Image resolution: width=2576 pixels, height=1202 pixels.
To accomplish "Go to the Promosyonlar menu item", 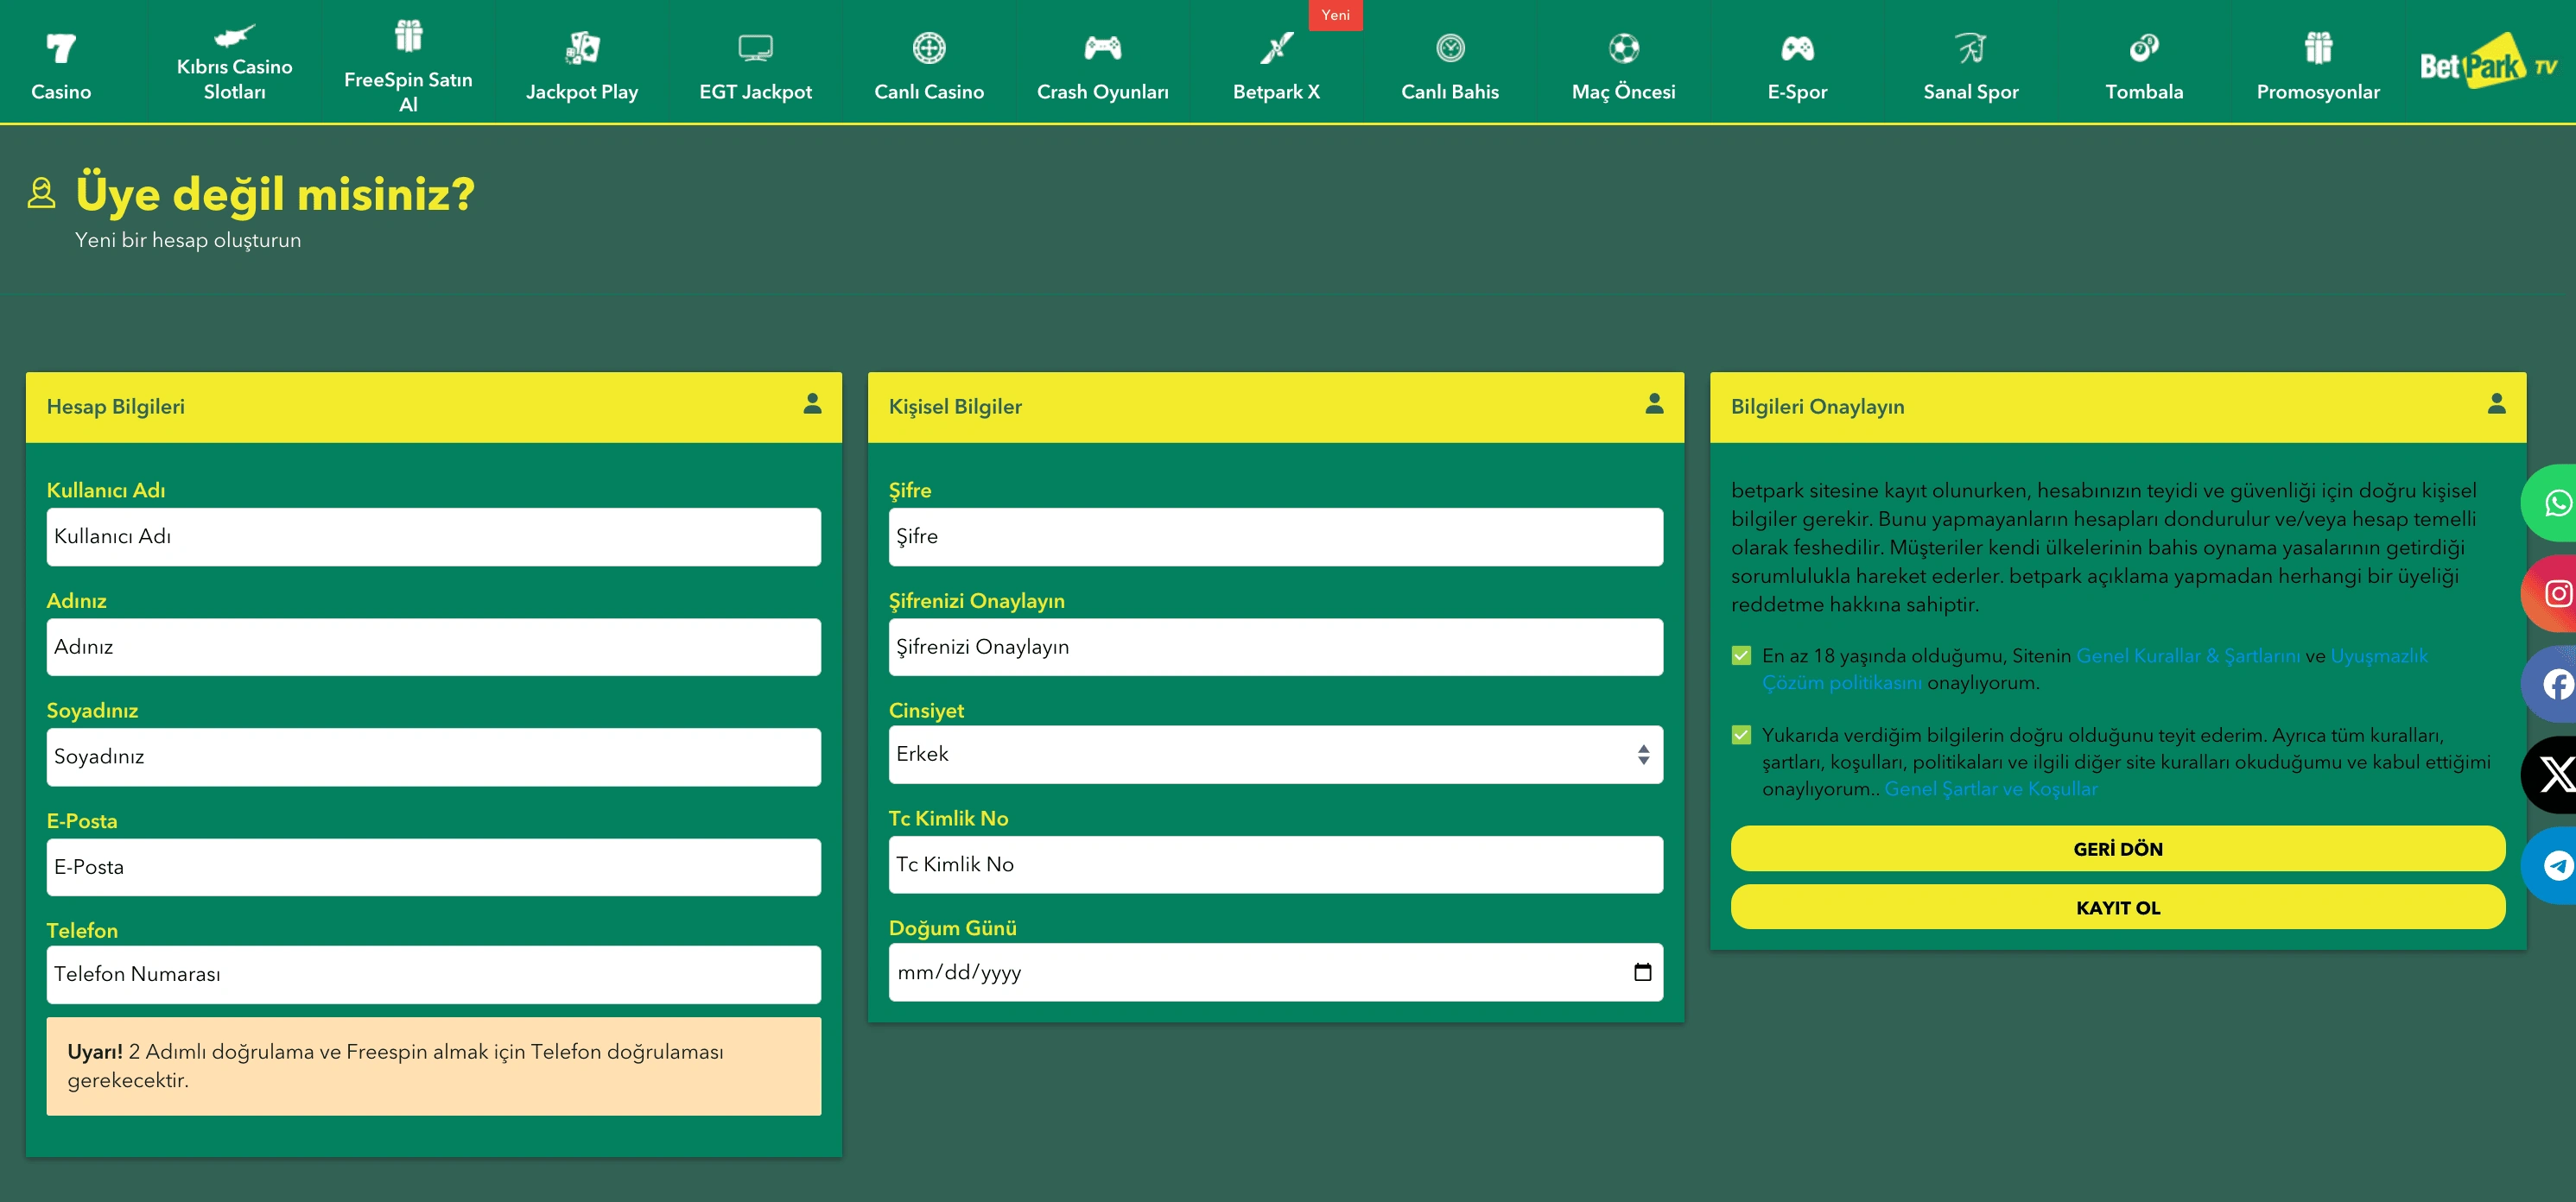I will coord(2317,66).
